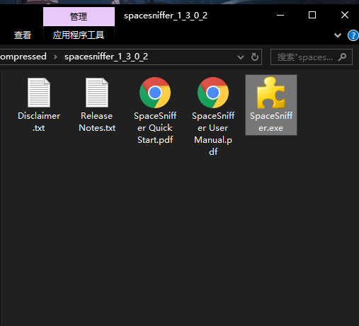
Task: Click the SpaceSniffer Quick Start.pdf name label
Action: (x=155, y=128)
